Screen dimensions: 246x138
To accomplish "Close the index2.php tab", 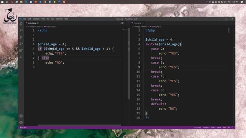I will pyautogui.click(x=38, y=23).
